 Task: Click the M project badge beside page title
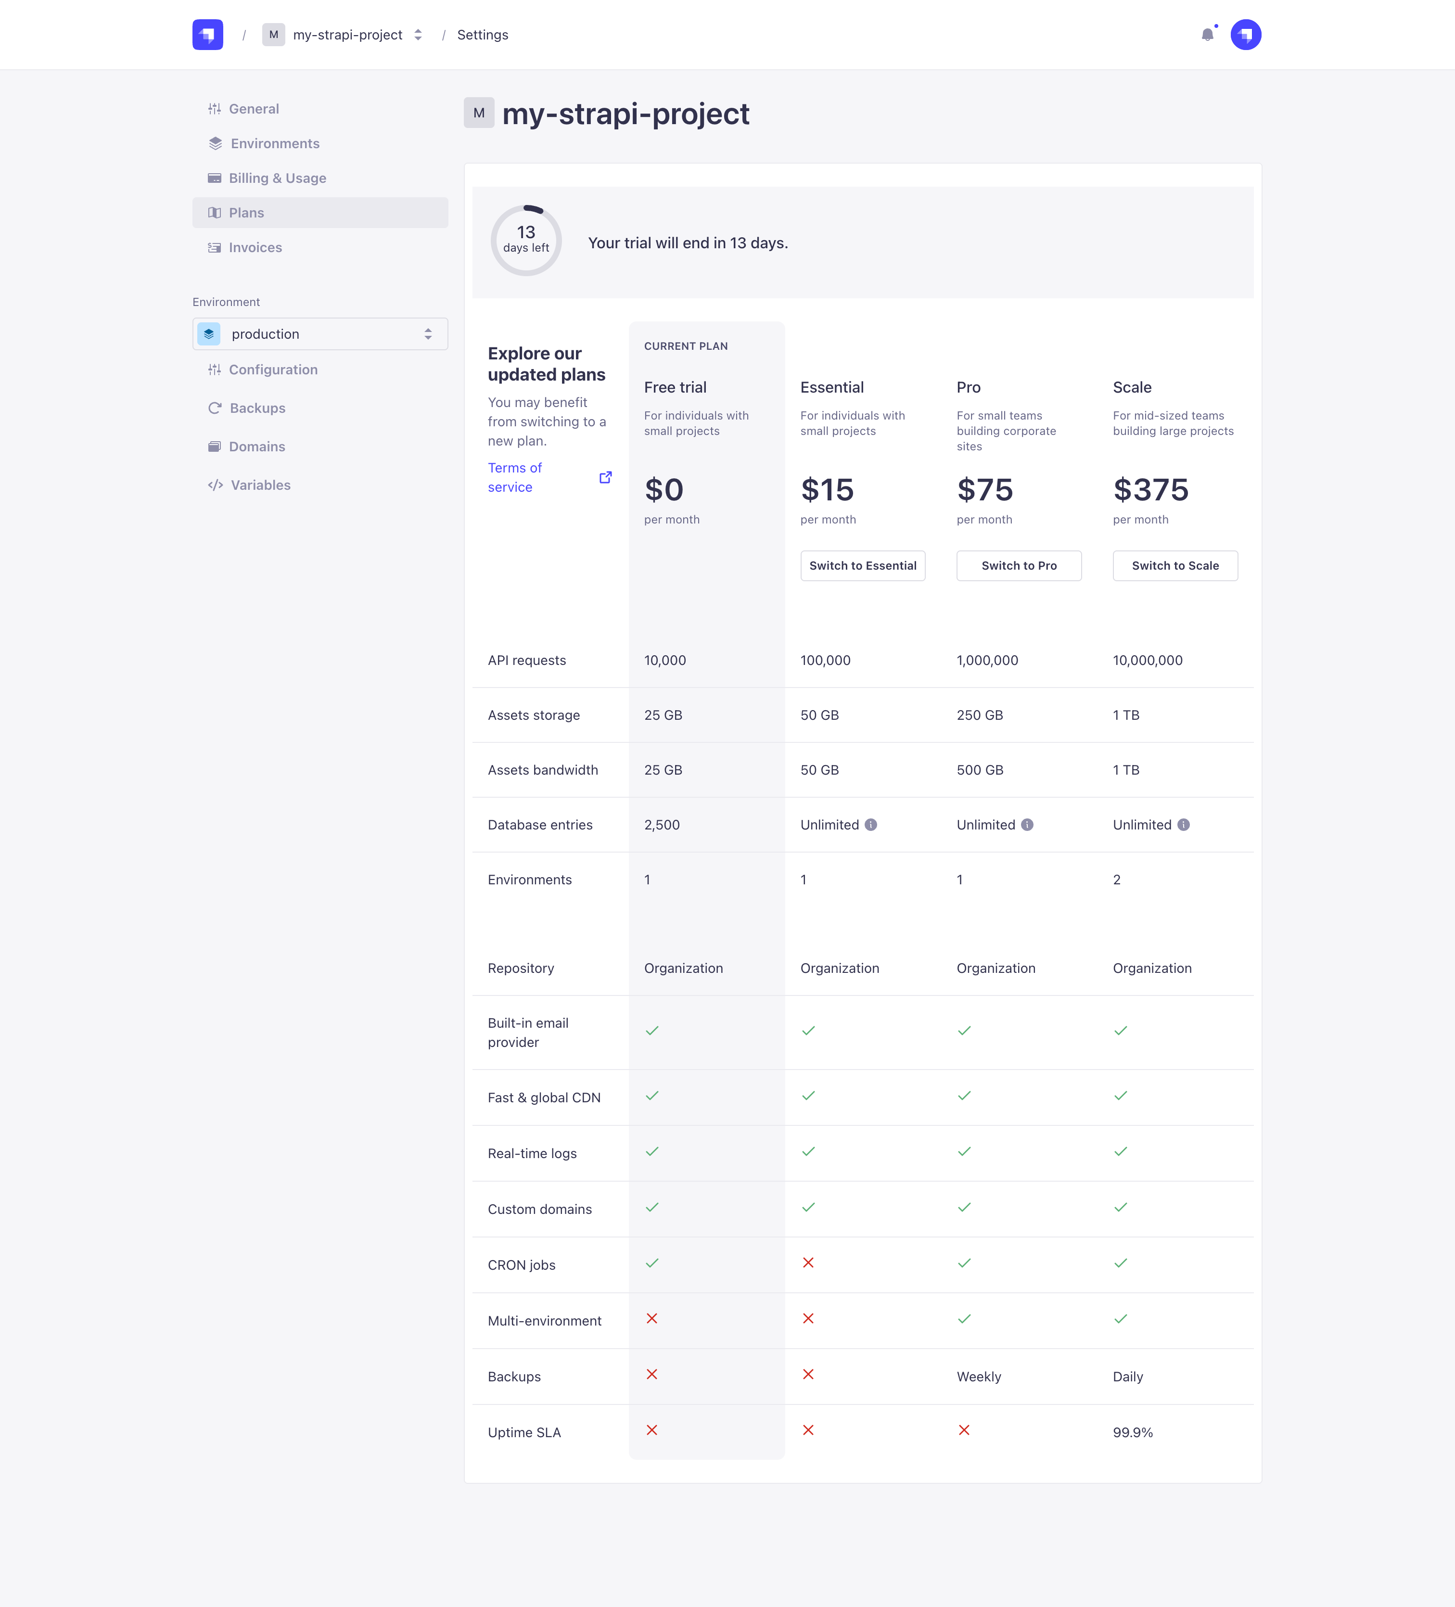coord(479,113)
